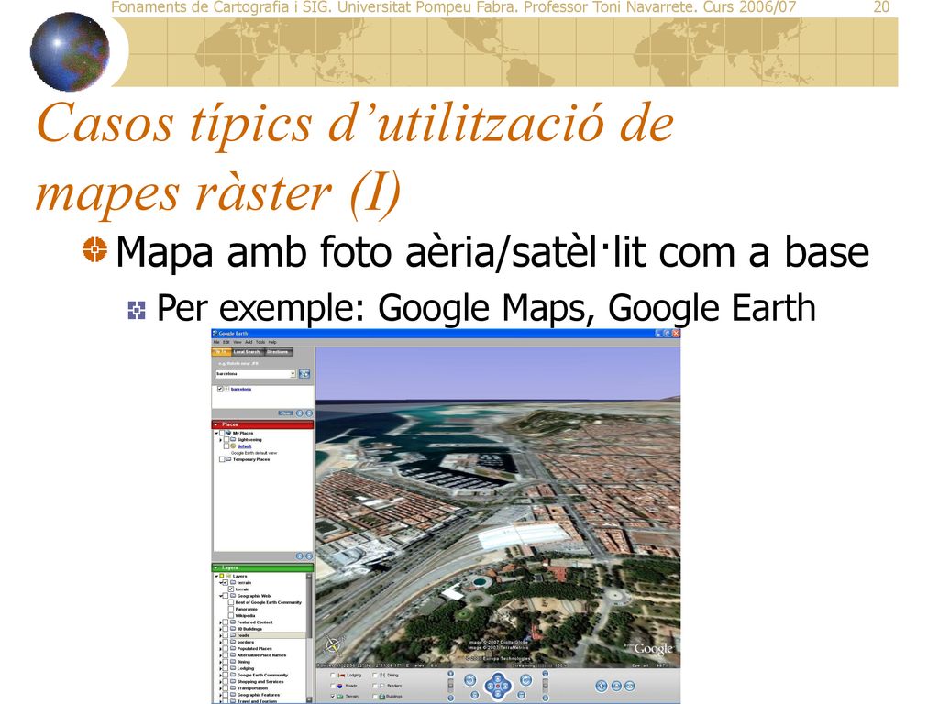
Task: Open the Tools menu
Action: coord(260,342)
